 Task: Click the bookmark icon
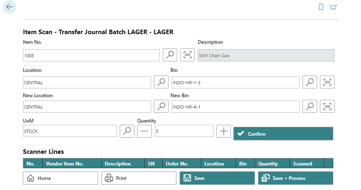[321, 7]
